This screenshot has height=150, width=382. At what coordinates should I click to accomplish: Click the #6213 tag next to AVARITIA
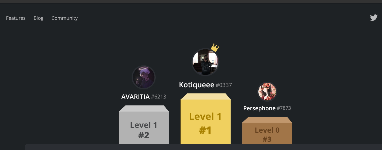[x=159, y=97]
